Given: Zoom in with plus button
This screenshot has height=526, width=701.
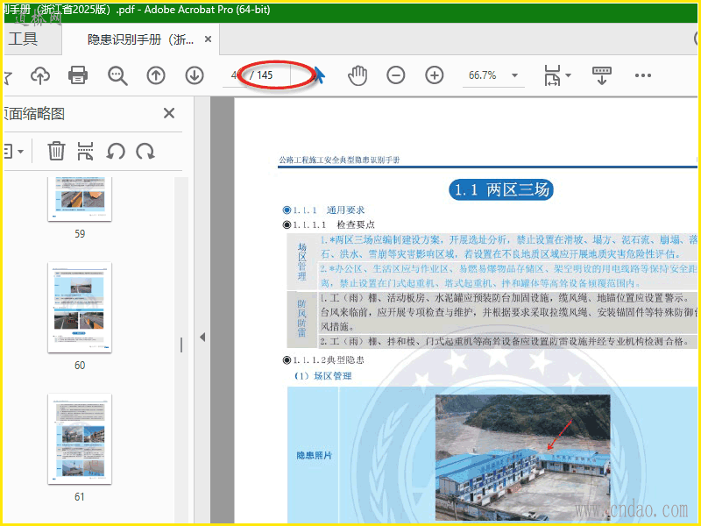Looking at the screenshot, I should coord(435,75).
